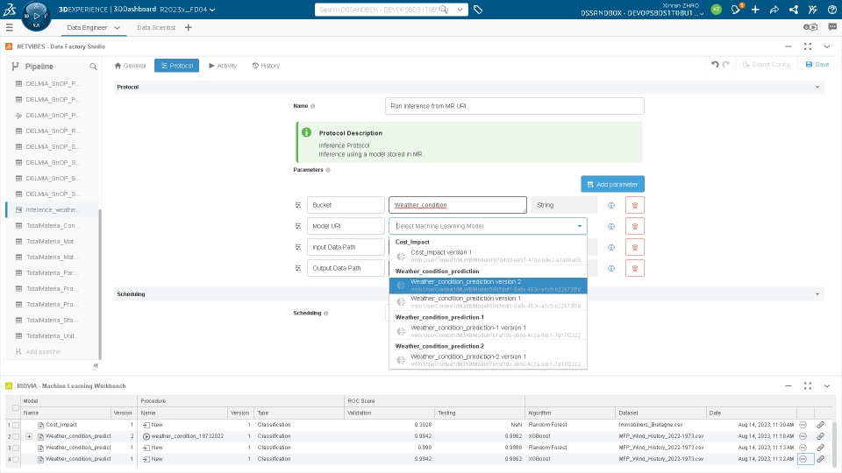Tick the checkbox for table row 3
Image resolution: width=842 pixels, height=473 pixels.
point(16,448)
